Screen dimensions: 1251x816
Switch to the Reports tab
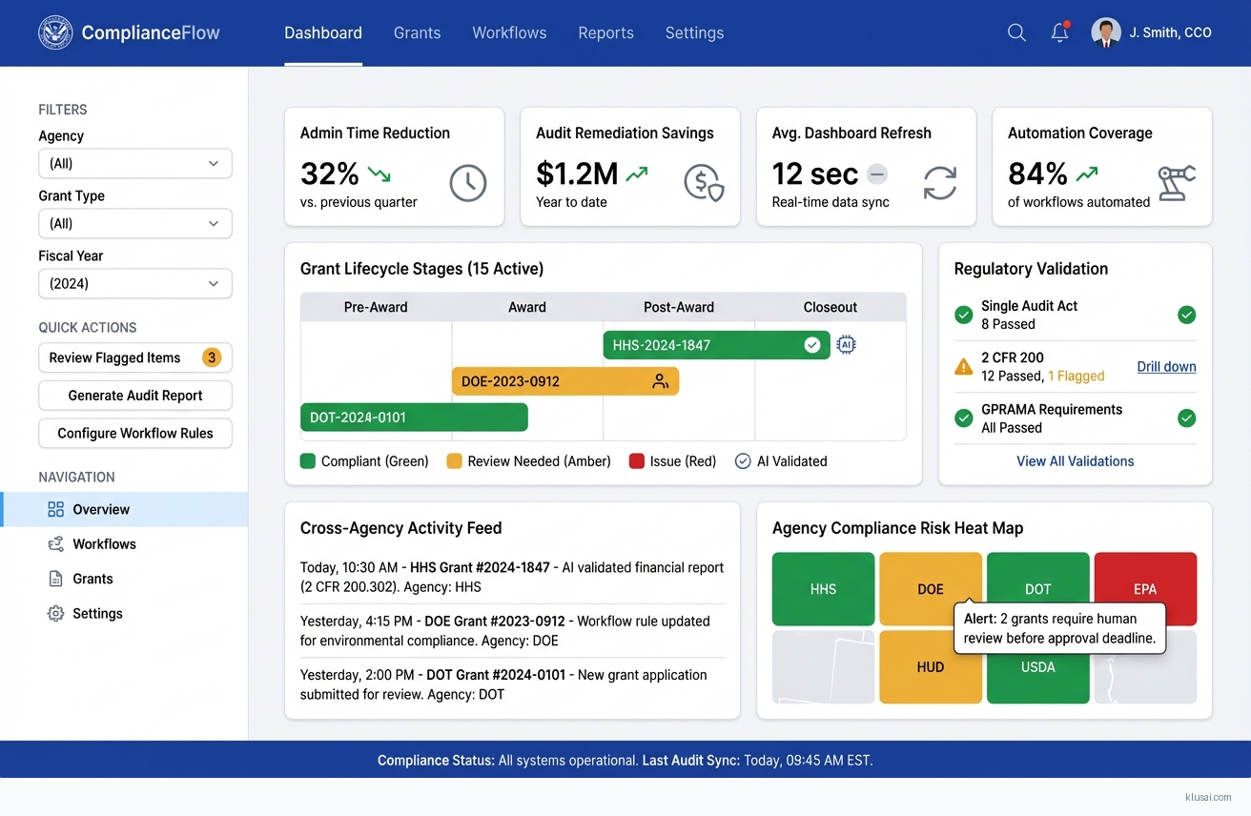[x=605, y=32]
